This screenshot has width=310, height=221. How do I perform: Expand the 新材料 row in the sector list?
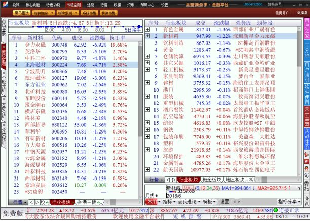click(x=147, y=36)
